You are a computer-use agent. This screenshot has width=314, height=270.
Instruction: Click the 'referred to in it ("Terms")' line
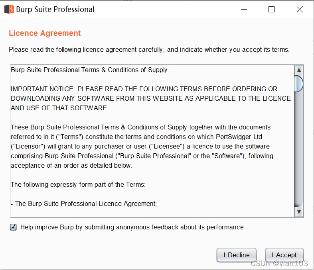(x=136, y=137)
